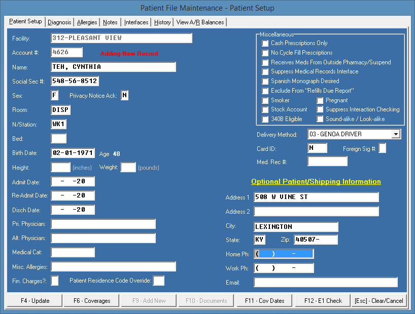Image resolution: width=415 pixels, height=314 pixels.
Task: Go to the History tab
Action: coord(162,22)
